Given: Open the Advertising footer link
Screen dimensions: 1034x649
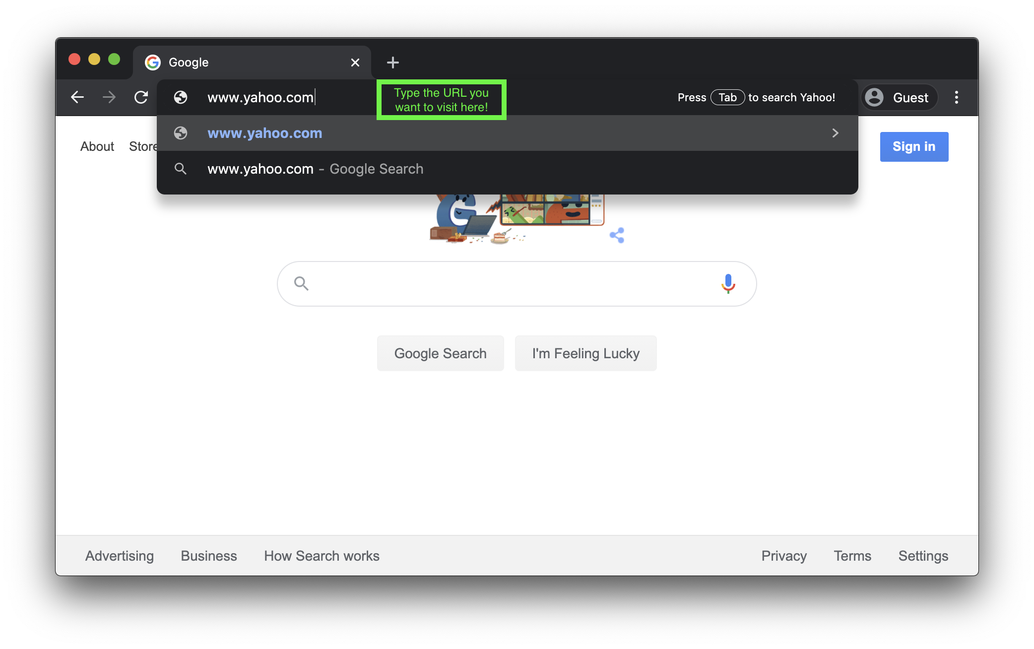Looking at the screenshot, I should [x=120, y=556].
